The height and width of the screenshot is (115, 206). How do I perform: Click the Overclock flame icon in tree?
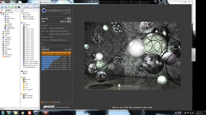pyautogui.click(x=5, y=24)
